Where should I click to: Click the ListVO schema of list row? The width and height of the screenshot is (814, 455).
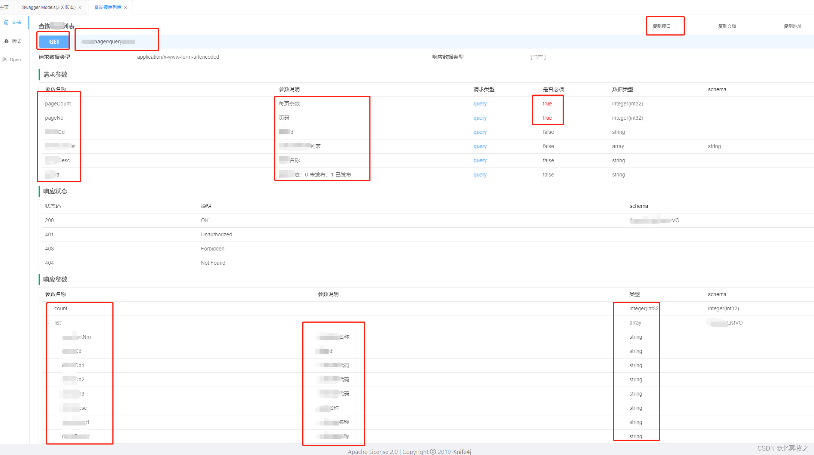pyautogui.click(x=725, y=323)
